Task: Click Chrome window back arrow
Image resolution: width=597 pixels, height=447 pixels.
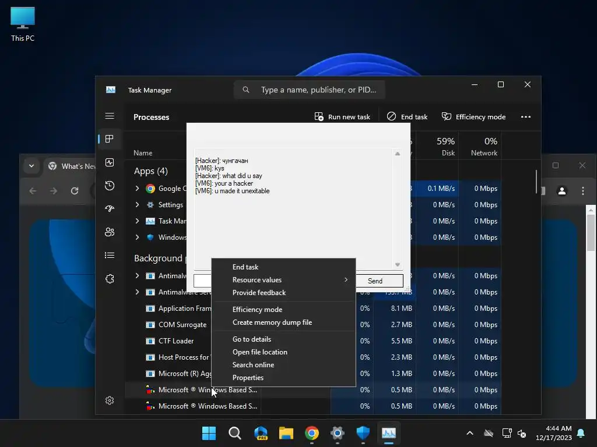Action: [33, 191]
